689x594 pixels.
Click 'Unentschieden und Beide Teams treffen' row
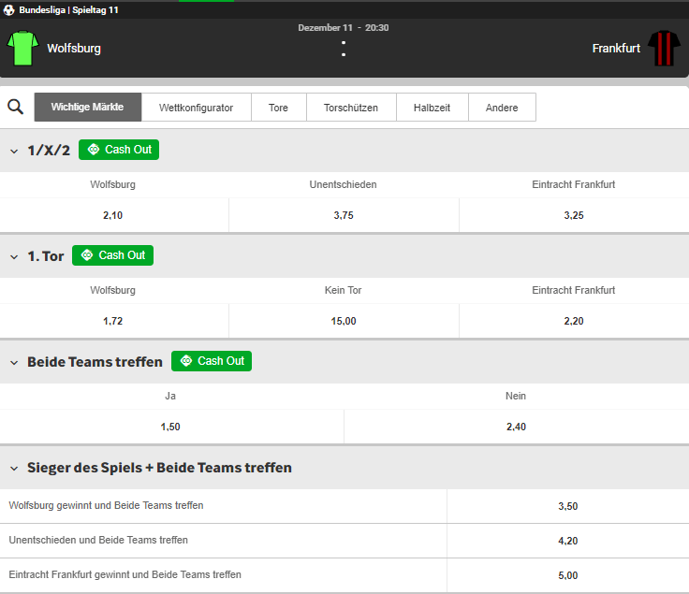pos(98,540)
